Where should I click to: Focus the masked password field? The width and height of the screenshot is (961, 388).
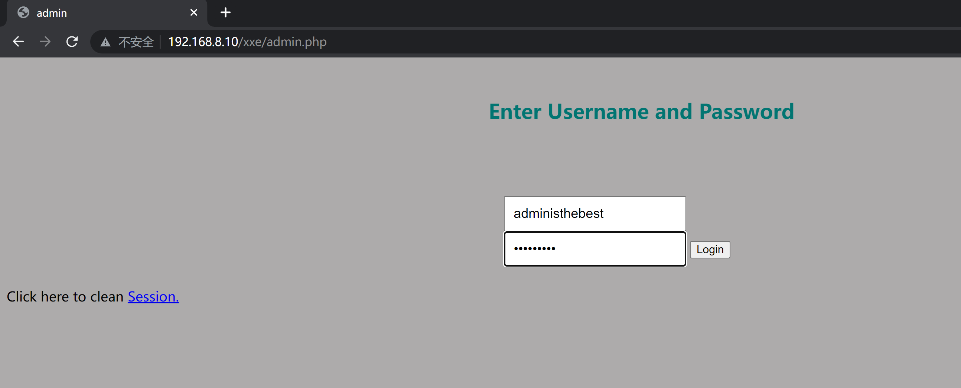(594, 249)
